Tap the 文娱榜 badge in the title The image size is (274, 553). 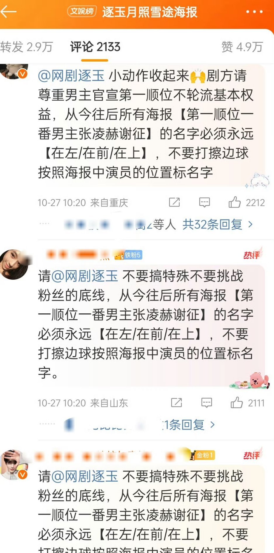coord(82,11)
